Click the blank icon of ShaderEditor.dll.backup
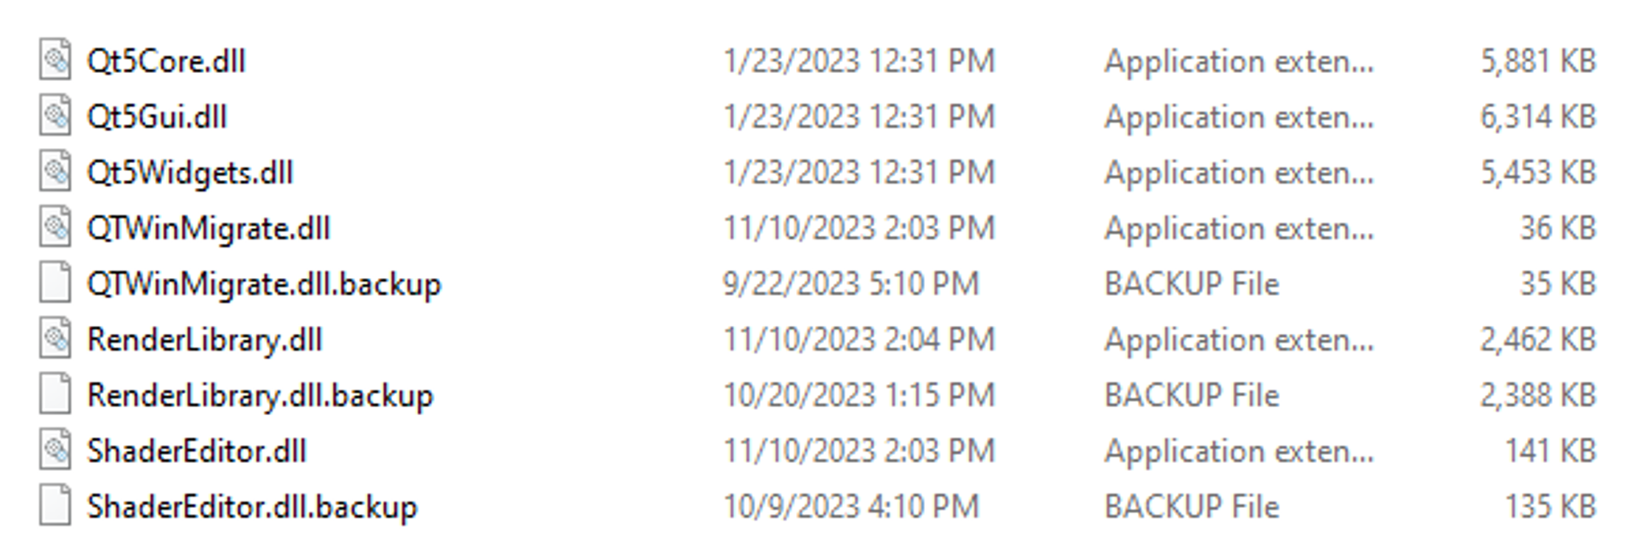The image size is (1628, 547). click(55, 506)
